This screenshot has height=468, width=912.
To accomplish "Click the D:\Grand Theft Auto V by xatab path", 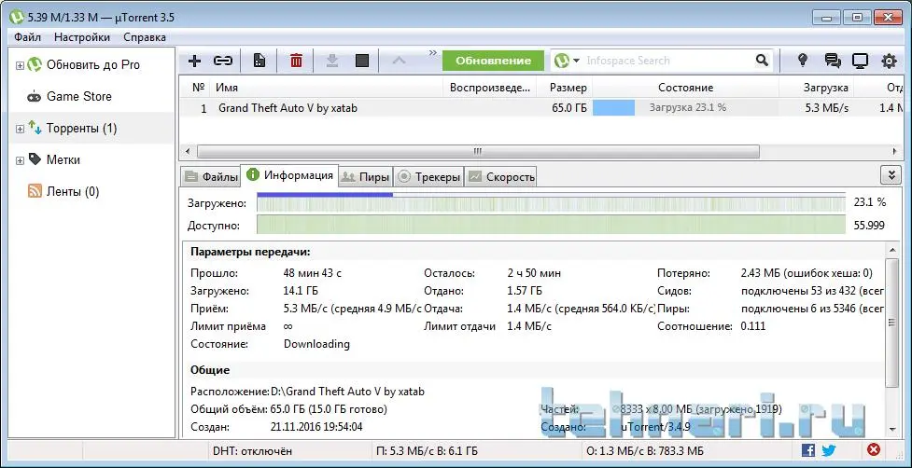I will [x=348, y=392].
